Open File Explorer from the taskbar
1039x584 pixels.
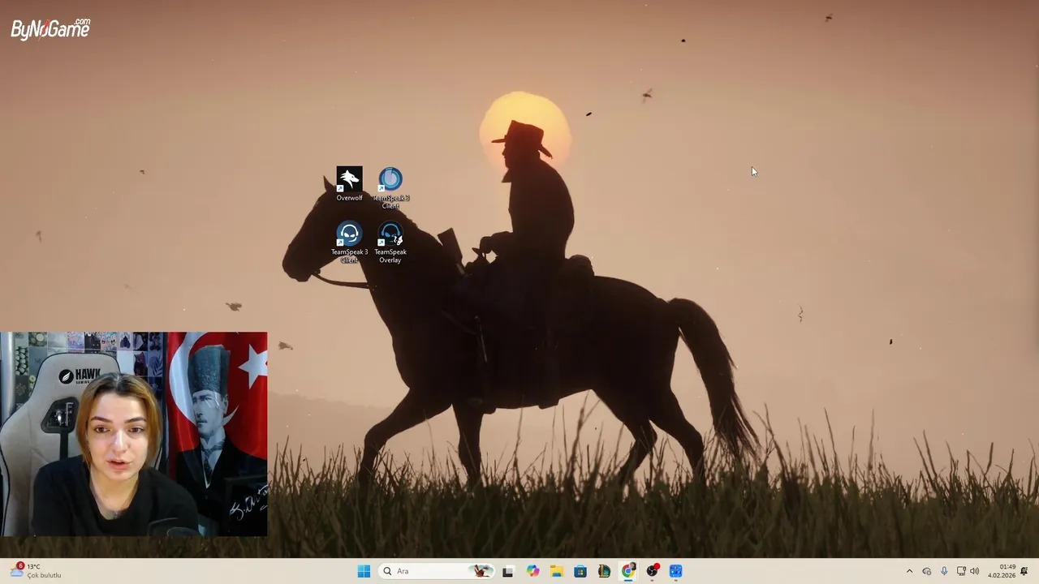click(x=556, y=571)
